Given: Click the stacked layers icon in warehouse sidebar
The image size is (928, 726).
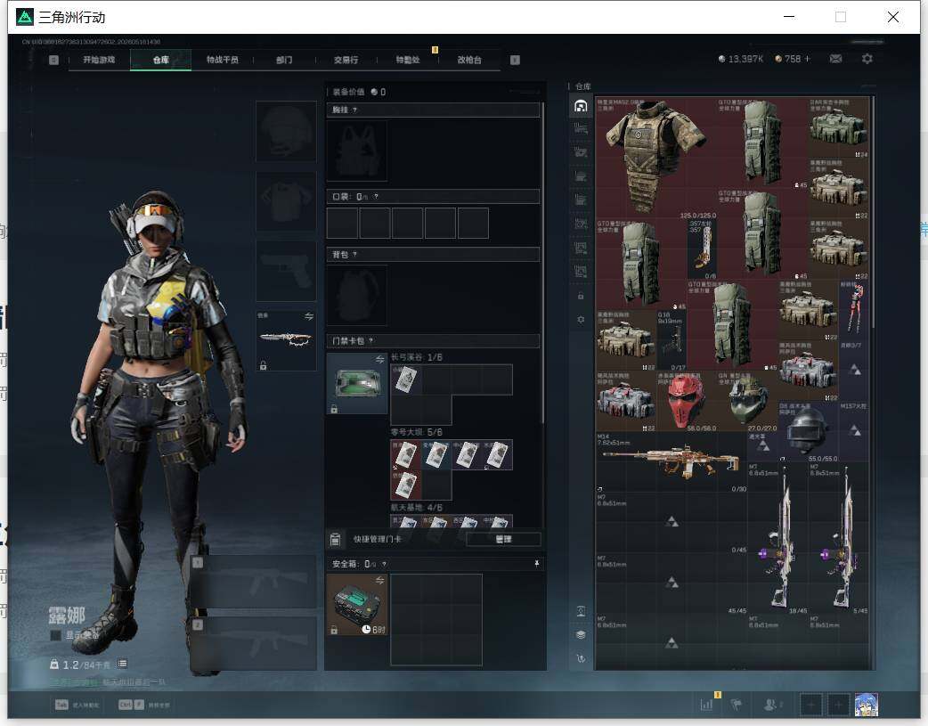Looking at the screenshot, I should (581, 635).
